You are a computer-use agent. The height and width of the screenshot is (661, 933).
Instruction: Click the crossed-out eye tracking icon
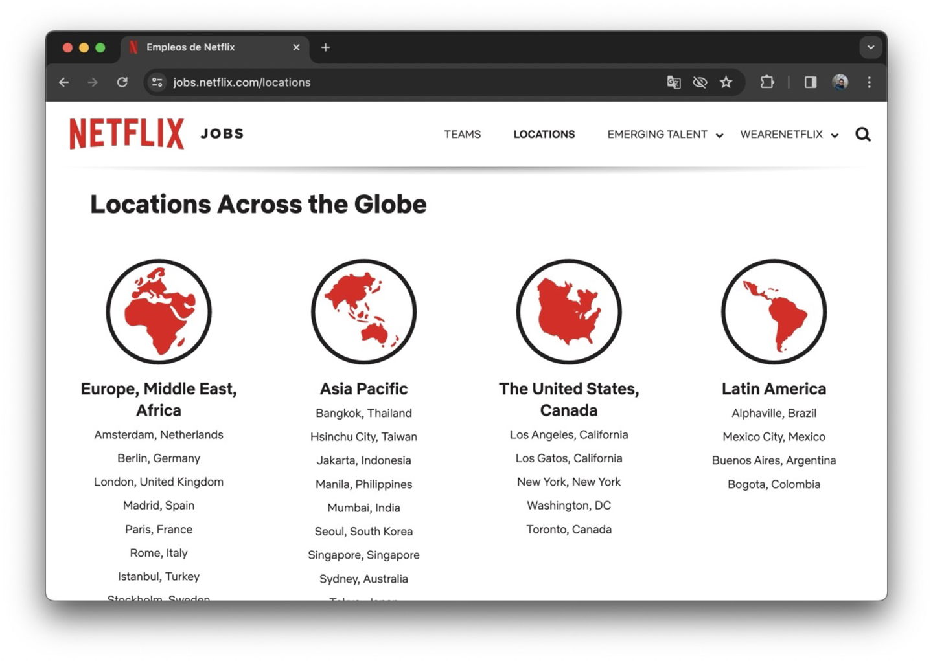click(x=700, y=82)
